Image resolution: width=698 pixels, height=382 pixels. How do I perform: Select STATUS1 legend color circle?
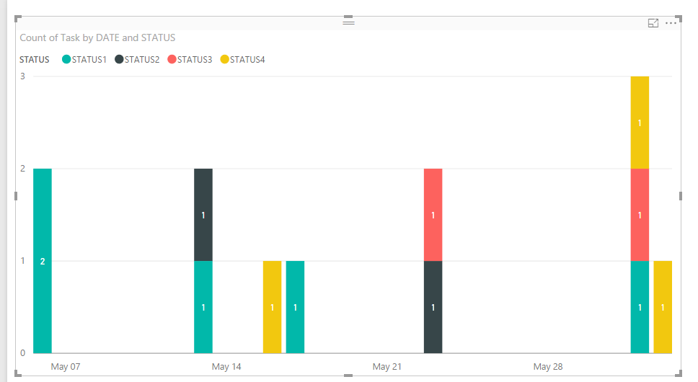pos(66,59)
